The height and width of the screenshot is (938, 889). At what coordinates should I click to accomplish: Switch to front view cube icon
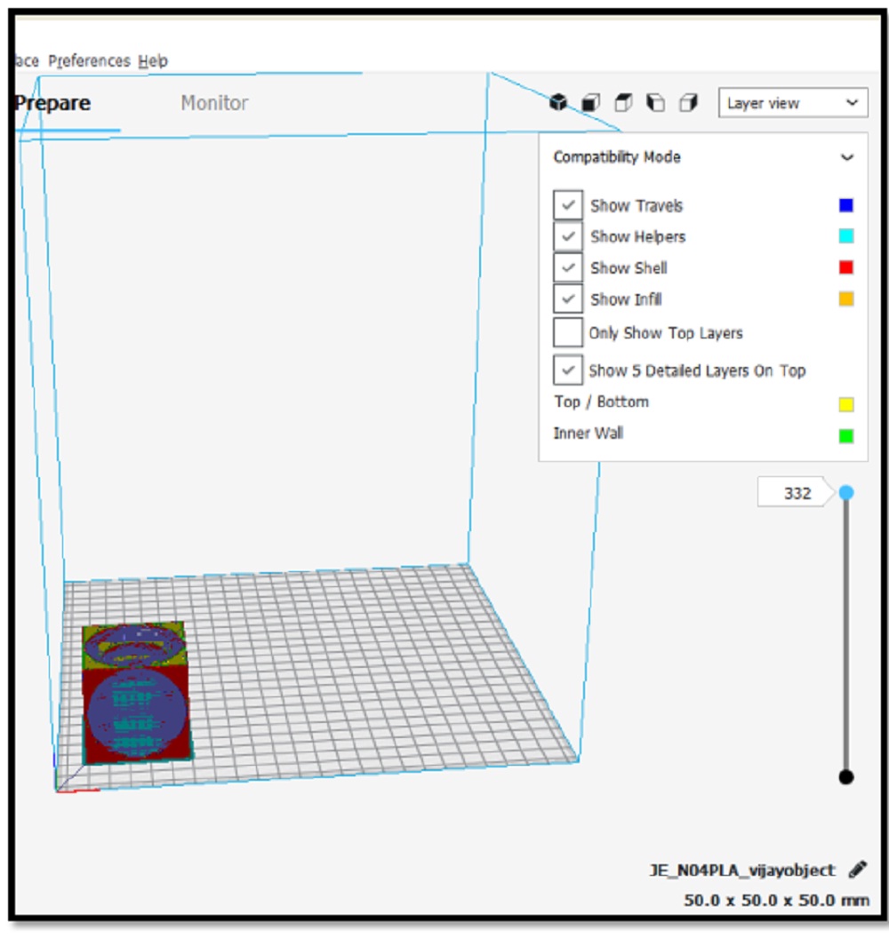click(x=590, y=102)
